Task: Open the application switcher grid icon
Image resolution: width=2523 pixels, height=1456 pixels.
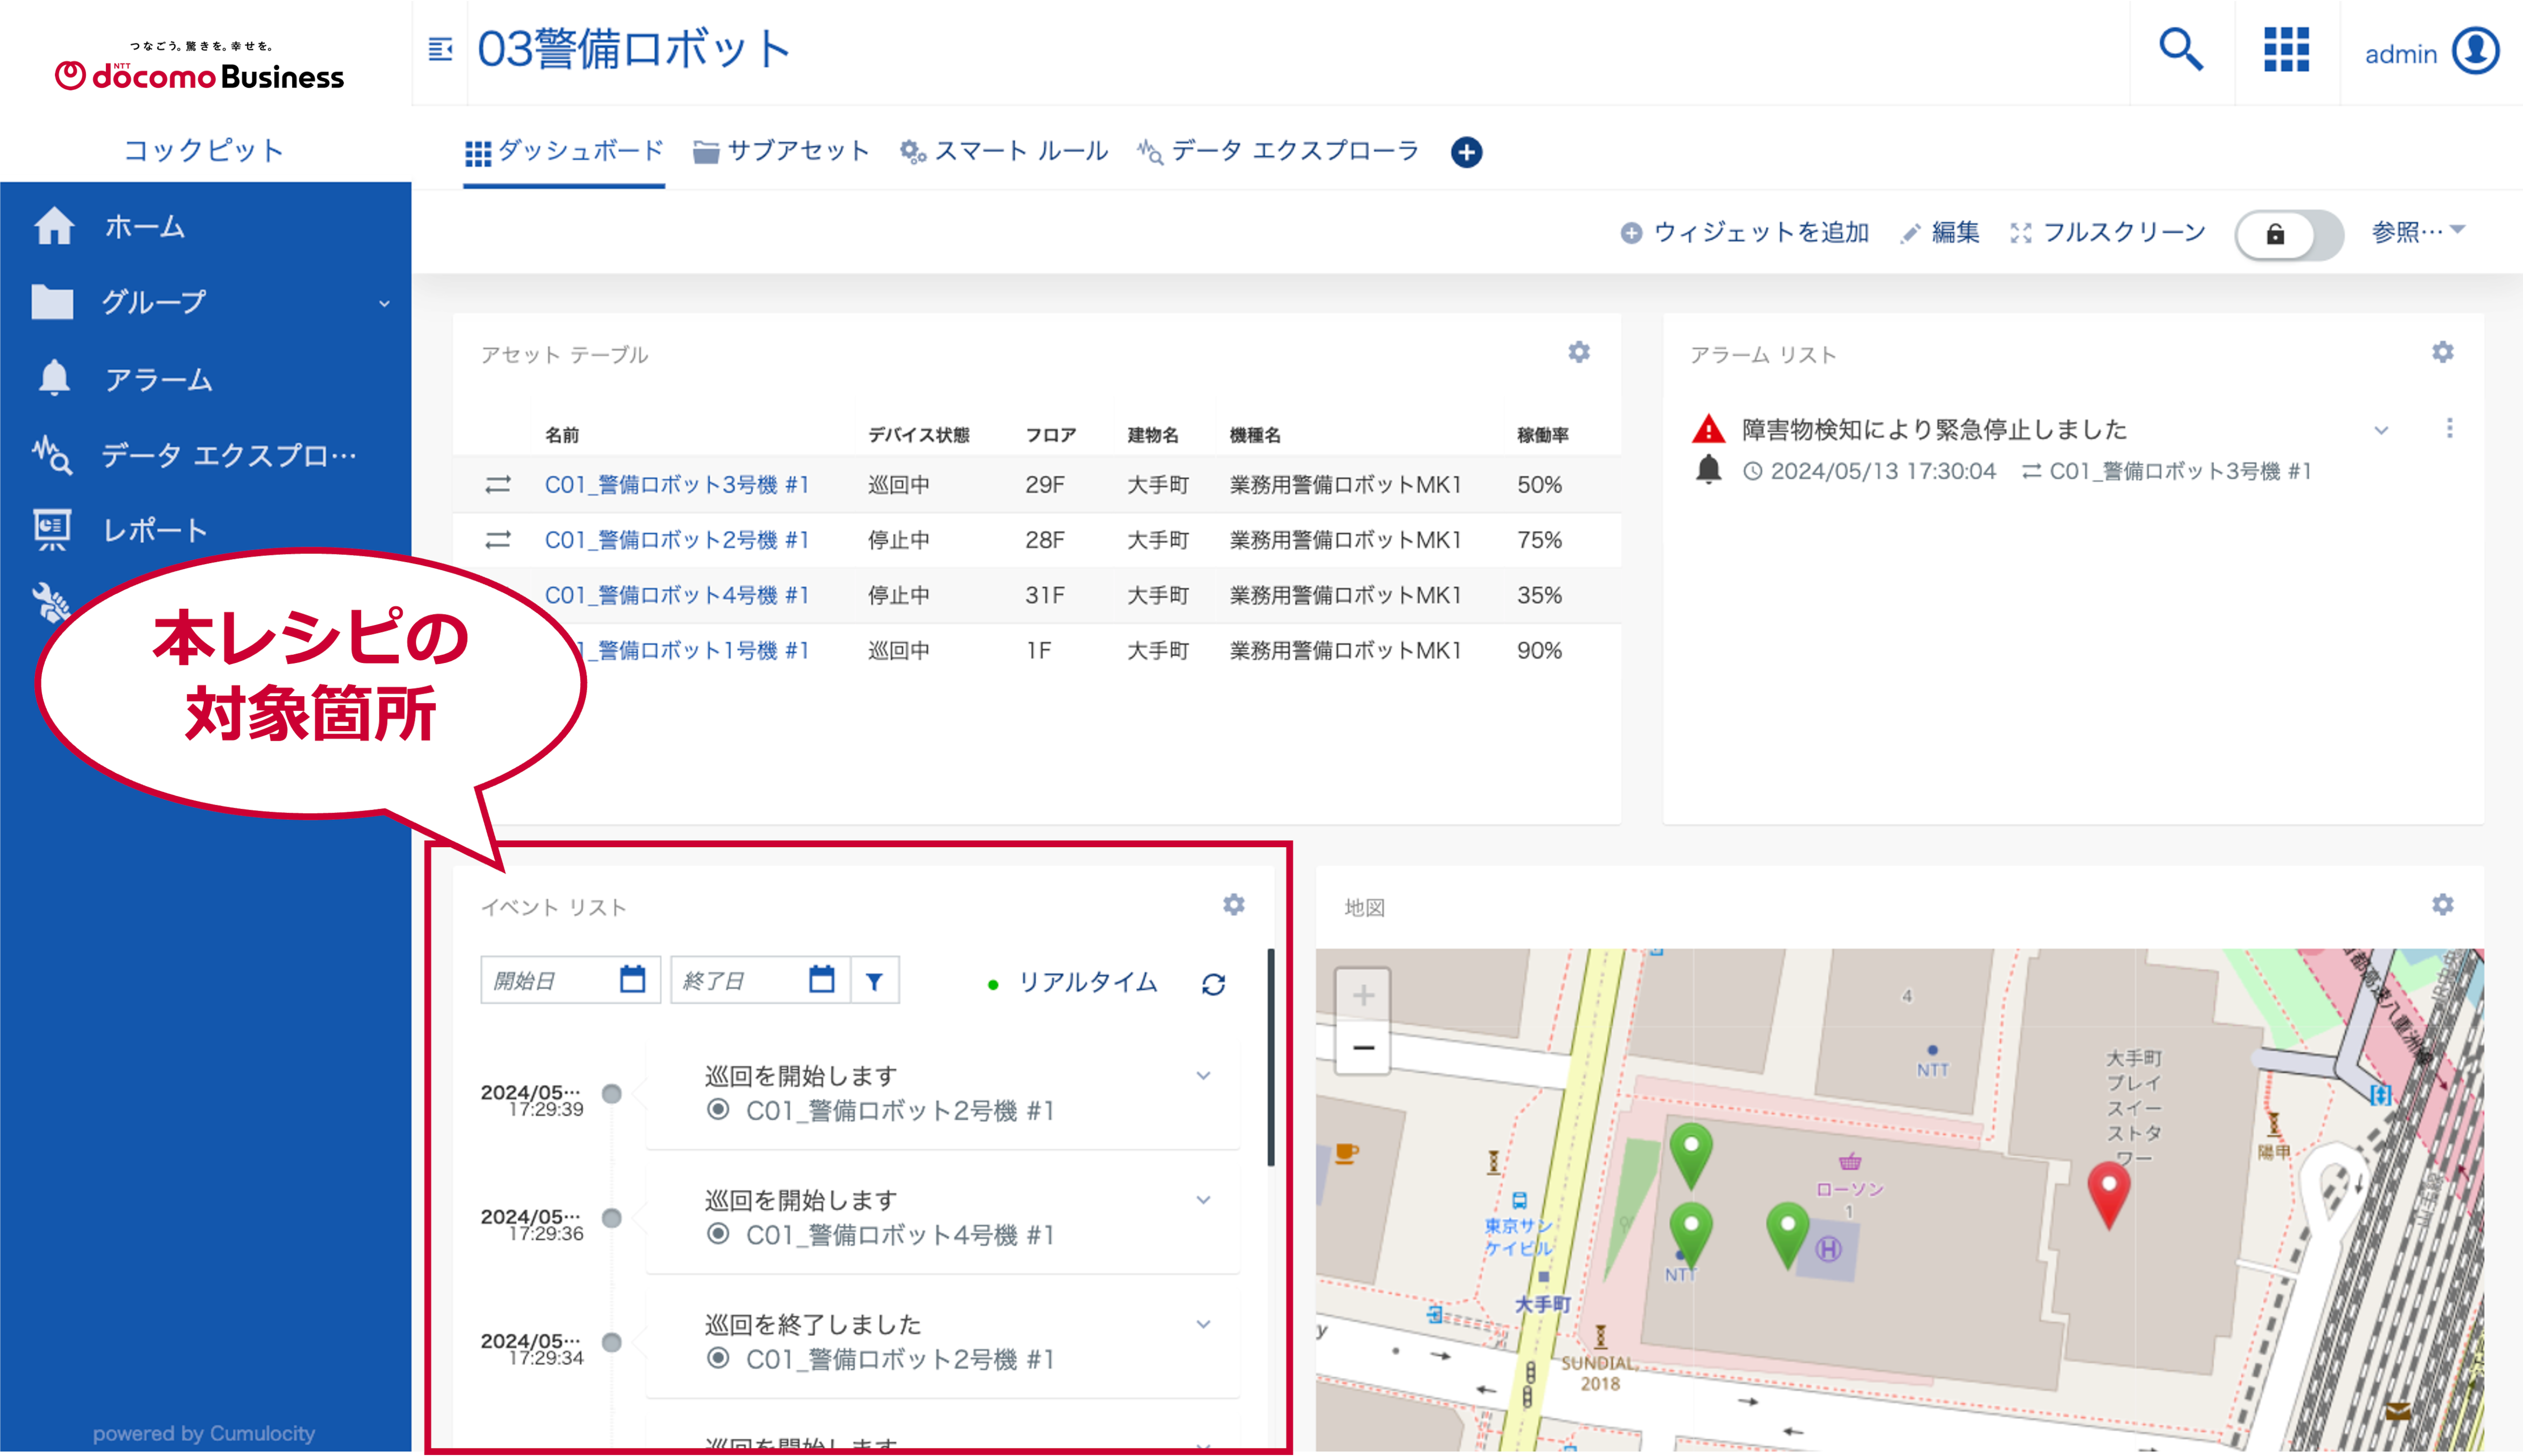Action: pos(2286,50)
